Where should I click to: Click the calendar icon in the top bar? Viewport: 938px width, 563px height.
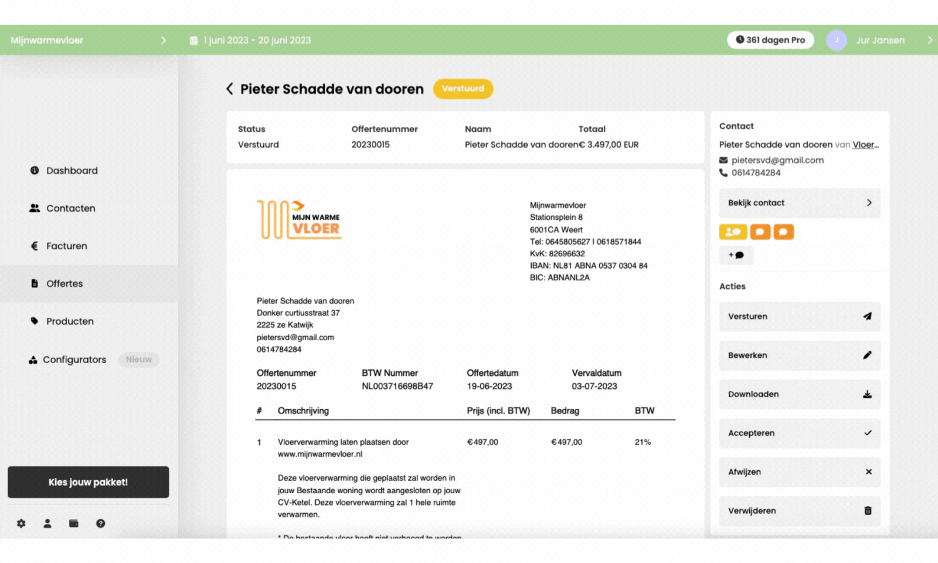click(193, 40)
